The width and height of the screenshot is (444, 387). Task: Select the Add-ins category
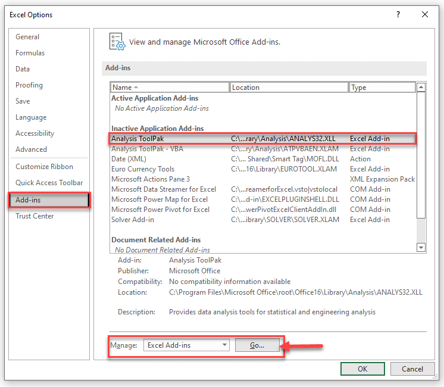click(49, 200)
